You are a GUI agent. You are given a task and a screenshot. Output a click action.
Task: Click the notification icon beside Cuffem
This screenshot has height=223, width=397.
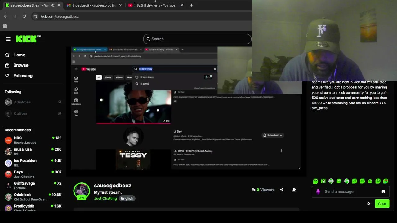pos(60,114)
